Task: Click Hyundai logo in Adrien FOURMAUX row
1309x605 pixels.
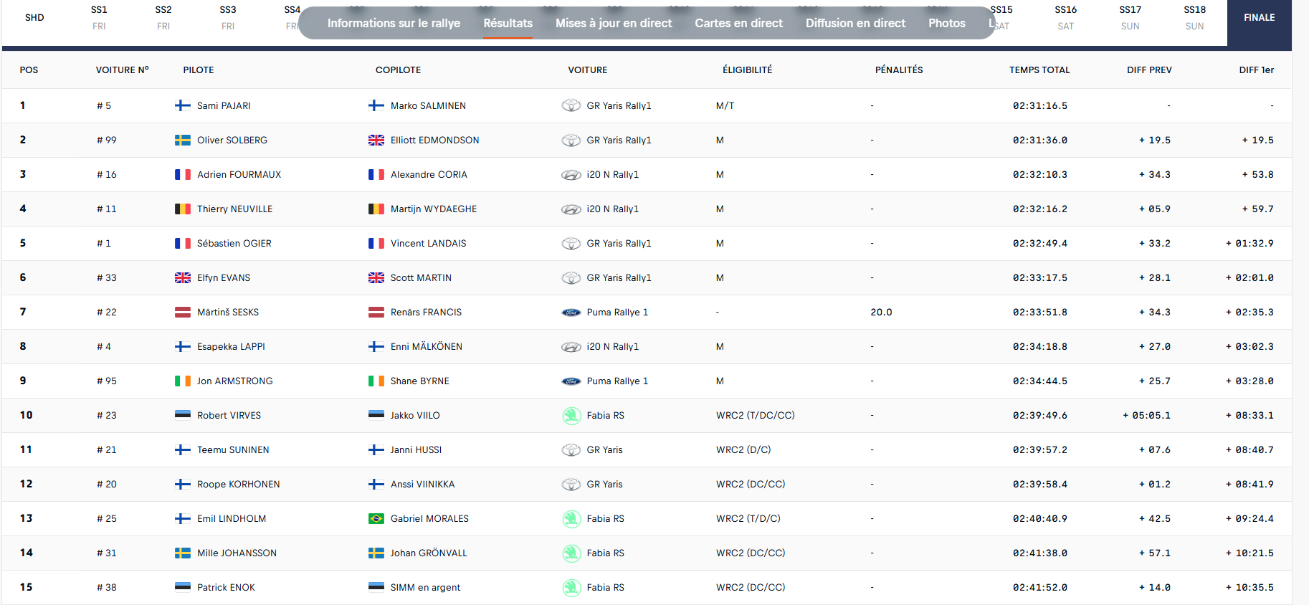Action: (x=571, y=174)
